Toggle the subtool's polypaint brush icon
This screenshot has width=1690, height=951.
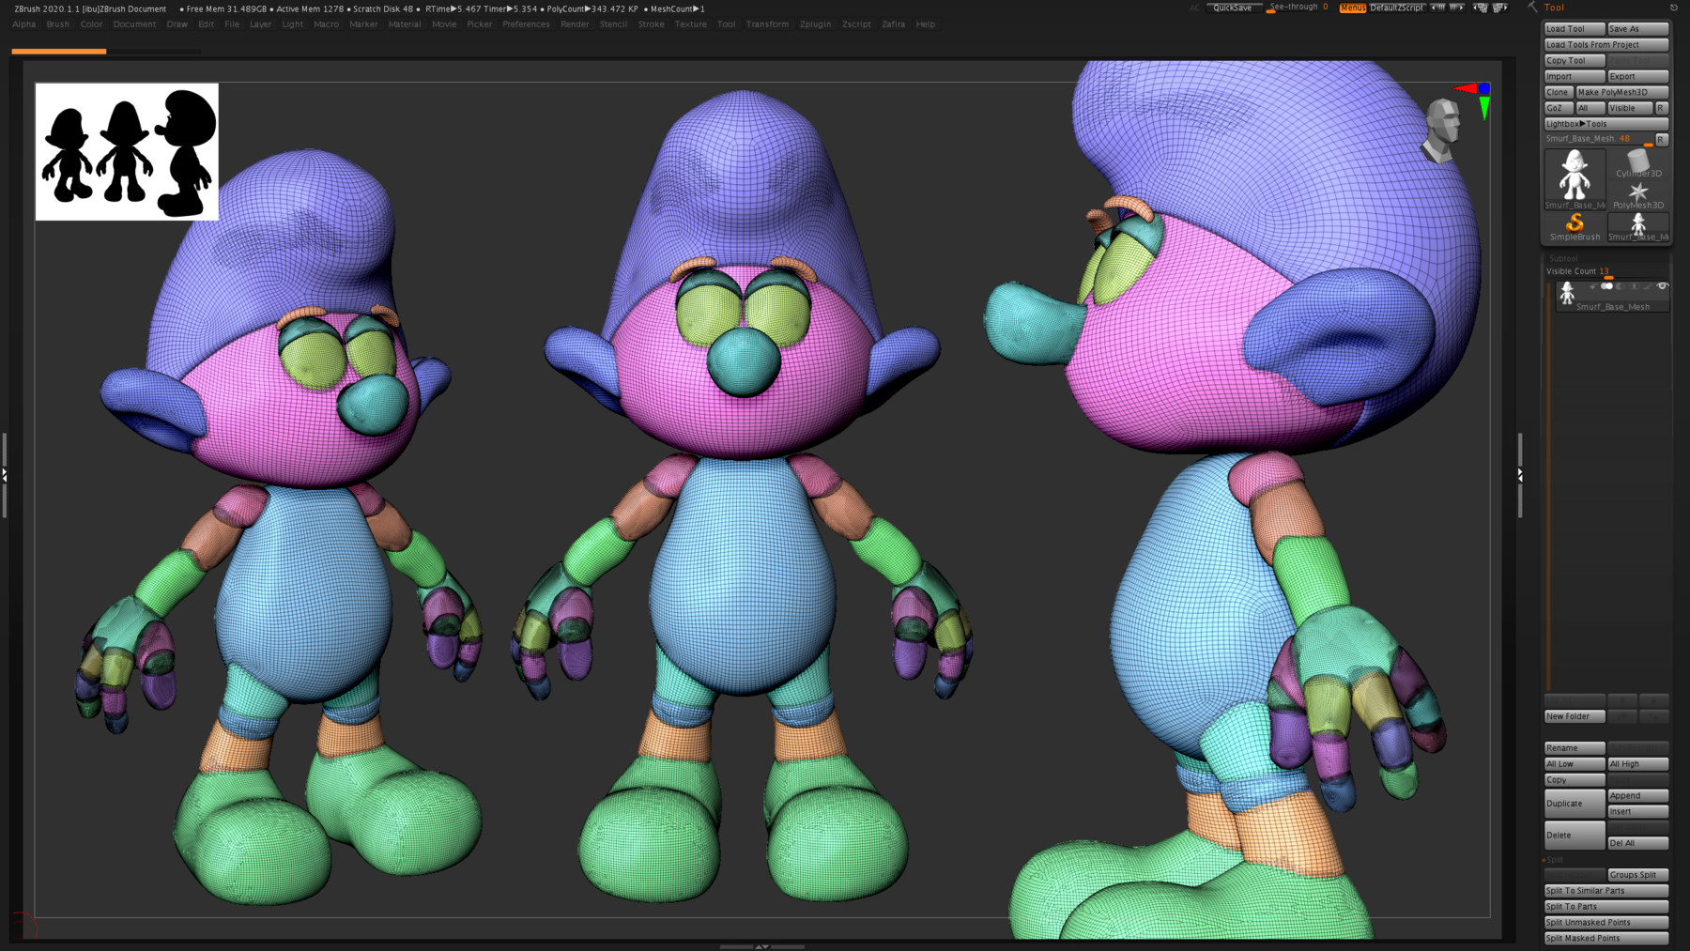point(1648,286)
